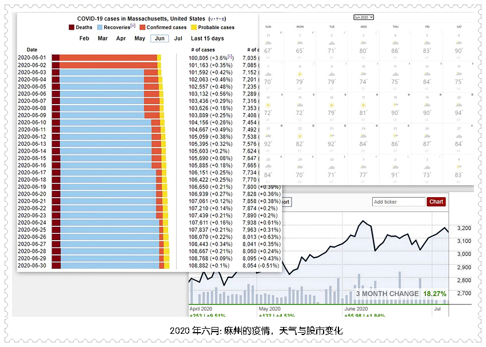Click the death count 7,938 (+0.61%)

pyautogui.click(x=261, y=222)
